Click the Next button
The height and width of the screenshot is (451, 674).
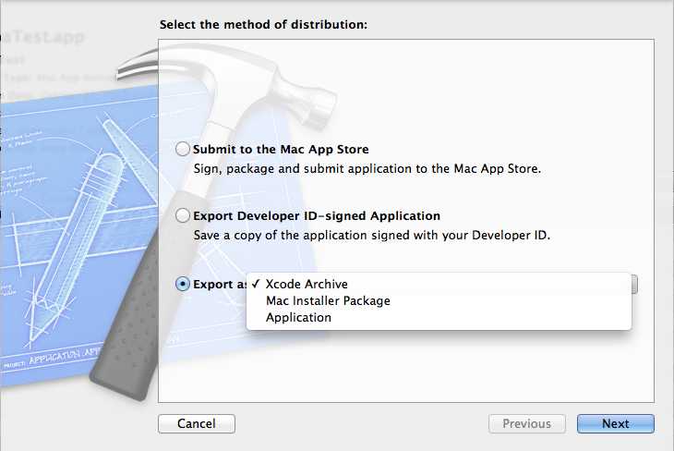(616, 424)
